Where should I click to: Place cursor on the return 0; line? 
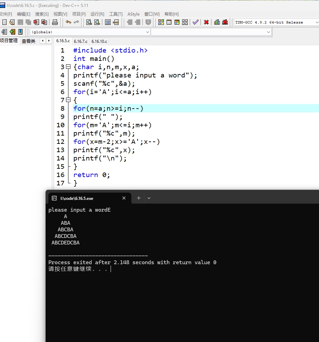click(92, 175)
